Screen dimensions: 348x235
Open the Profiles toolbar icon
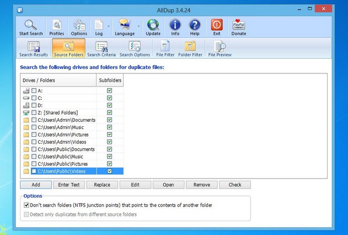coord(57,25)
